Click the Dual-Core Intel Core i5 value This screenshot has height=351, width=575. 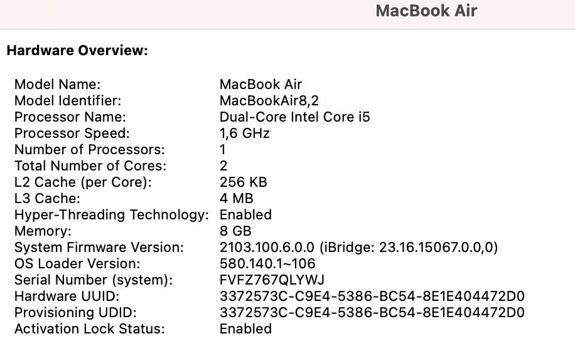[x=295, y=117]
